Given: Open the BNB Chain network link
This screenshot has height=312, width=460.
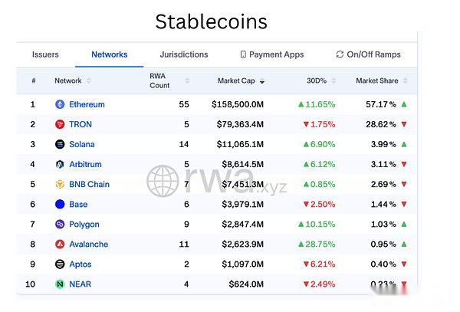Looking at the screenshot, I should (89, 184).
